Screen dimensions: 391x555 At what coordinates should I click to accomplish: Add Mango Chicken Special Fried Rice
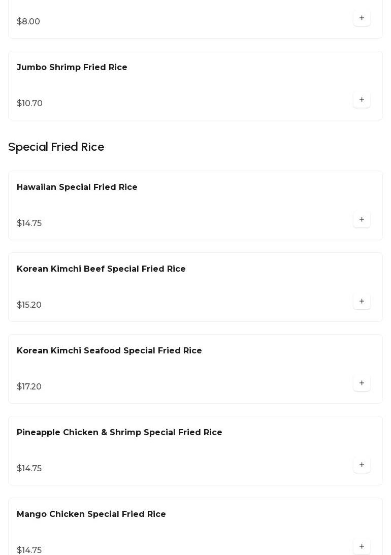coord(362,546)
